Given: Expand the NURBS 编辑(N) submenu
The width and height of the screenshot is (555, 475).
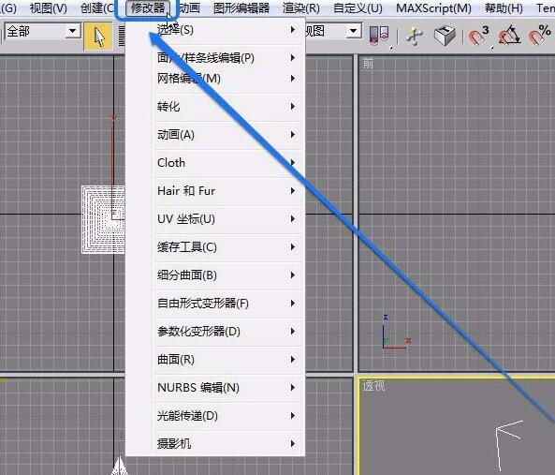Looking at the screenshot, I should tap(228, 388).
